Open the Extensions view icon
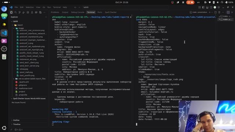This screenshot has height=132, width=235. 28,12
